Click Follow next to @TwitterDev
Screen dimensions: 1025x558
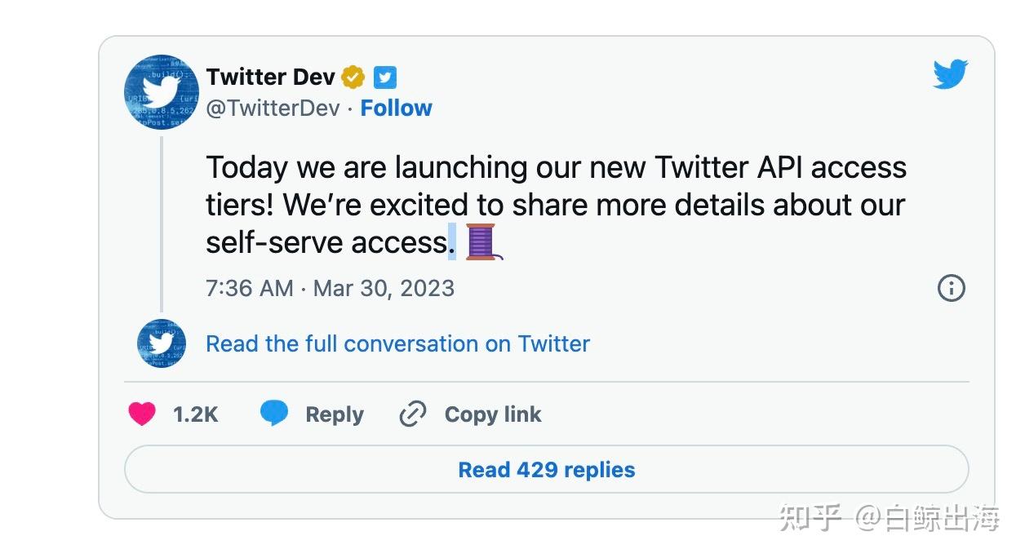tap(396, 107)
